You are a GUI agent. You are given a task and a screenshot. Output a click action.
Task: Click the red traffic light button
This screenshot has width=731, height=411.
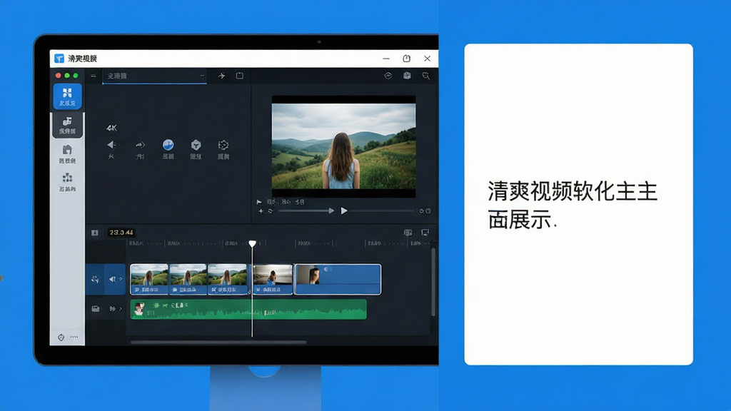(x=59, y=76)
